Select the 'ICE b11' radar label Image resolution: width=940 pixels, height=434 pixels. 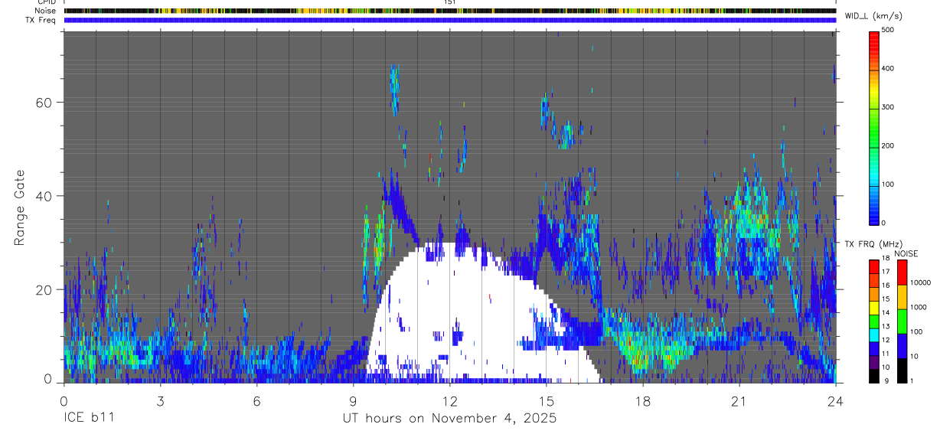click(x=88, y=418)
